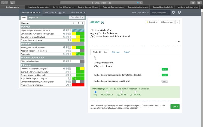Click the red A cell for Problemlösning integraler
Screen dimensions: 203x127
coord(82,85)
